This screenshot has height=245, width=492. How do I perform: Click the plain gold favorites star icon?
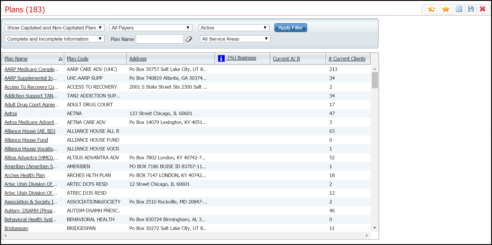pyautogui.click(x=446, y=9)
